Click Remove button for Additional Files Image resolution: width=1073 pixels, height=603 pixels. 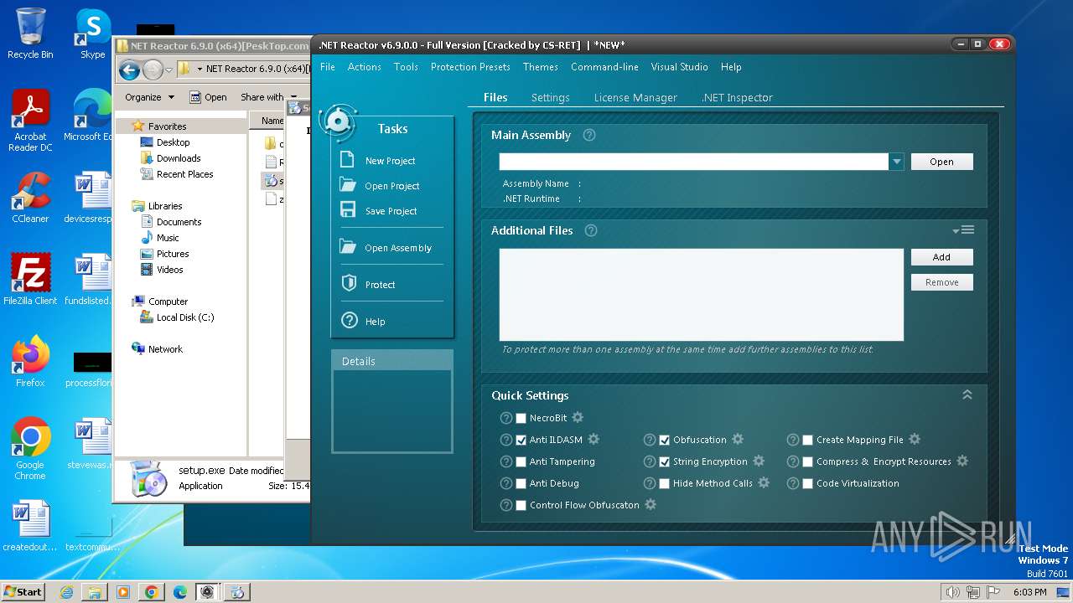(942, 282)
